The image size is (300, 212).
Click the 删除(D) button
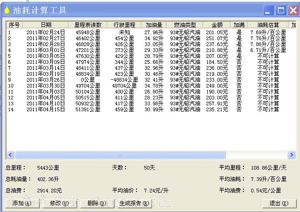point(97,203)
